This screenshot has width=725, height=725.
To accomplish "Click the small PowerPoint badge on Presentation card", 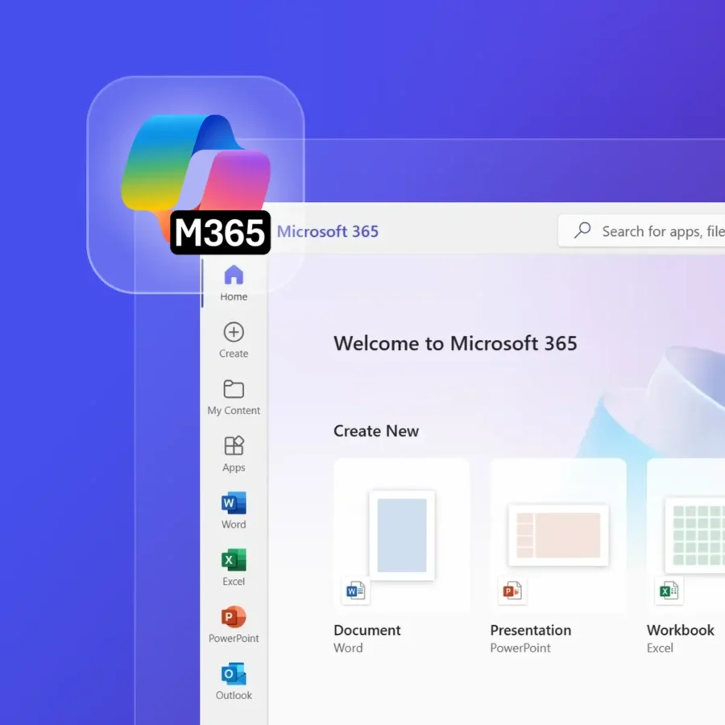I will point(512,591).
